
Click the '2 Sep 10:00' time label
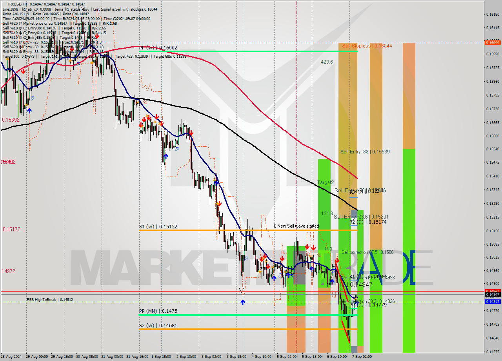[186, 357]
